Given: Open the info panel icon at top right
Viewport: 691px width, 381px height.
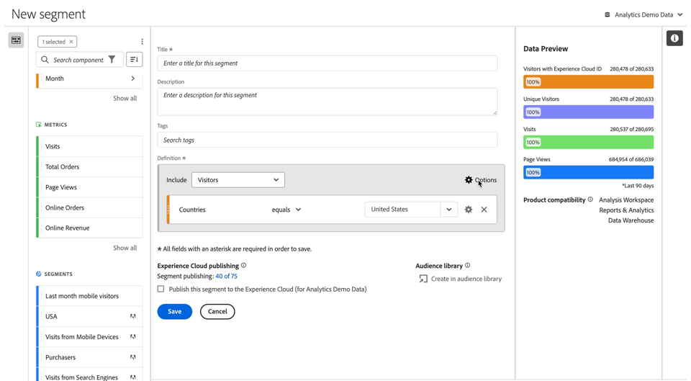Looking at the screenshot, I should coord(674,38).
